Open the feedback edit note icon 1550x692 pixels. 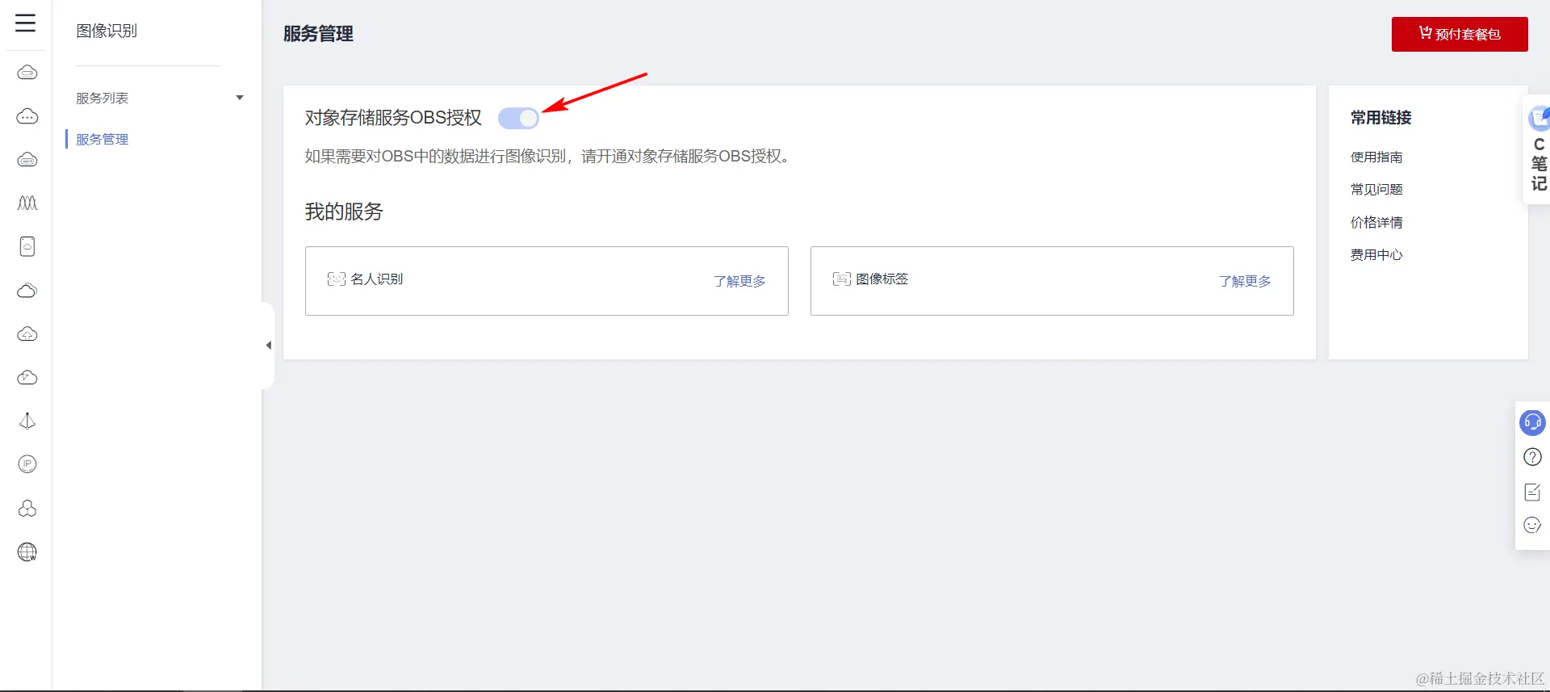[1532, 492]
